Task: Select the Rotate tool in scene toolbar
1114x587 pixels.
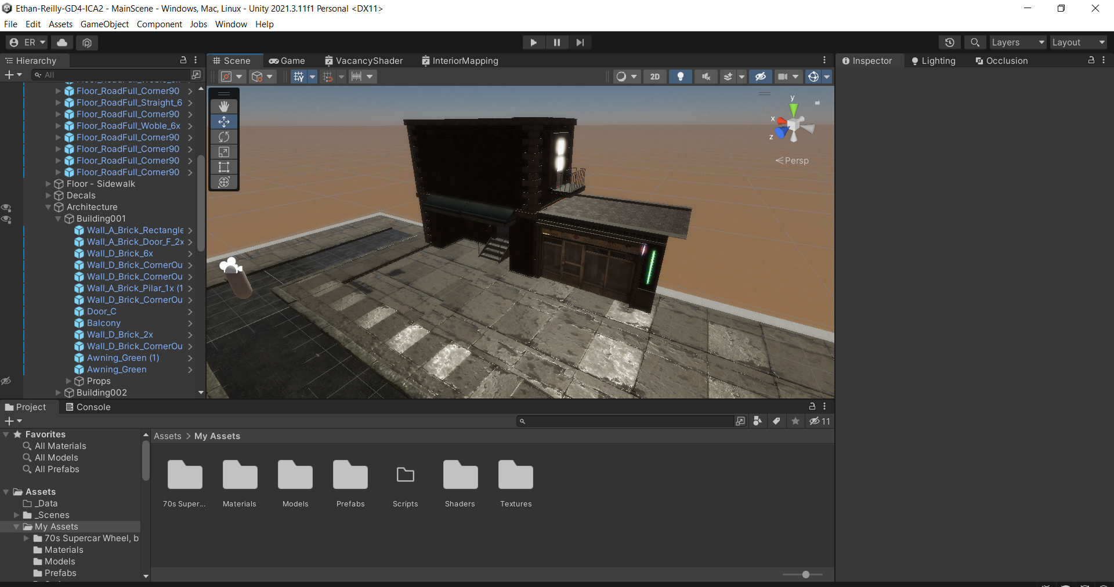Action: click(224, 137)
